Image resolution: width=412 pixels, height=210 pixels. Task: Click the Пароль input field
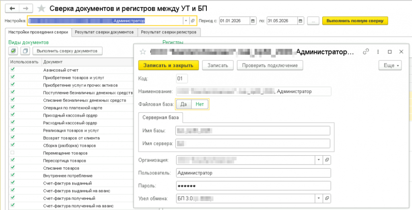(x=253, y=186)
